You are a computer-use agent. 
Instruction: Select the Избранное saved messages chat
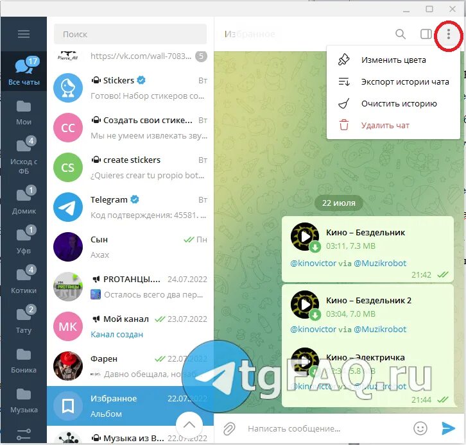(x=130, y=406)
